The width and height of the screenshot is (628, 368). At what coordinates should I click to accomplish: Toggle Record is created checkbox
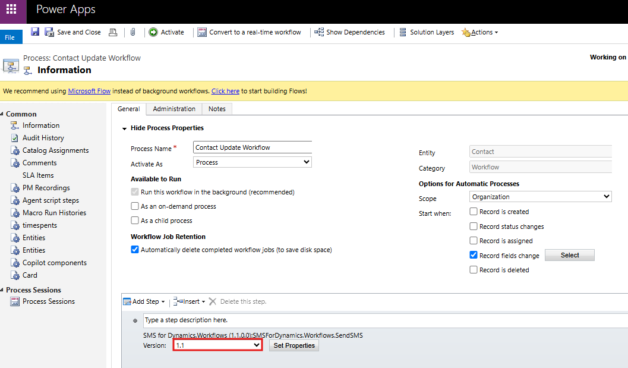tap(474, 212)
